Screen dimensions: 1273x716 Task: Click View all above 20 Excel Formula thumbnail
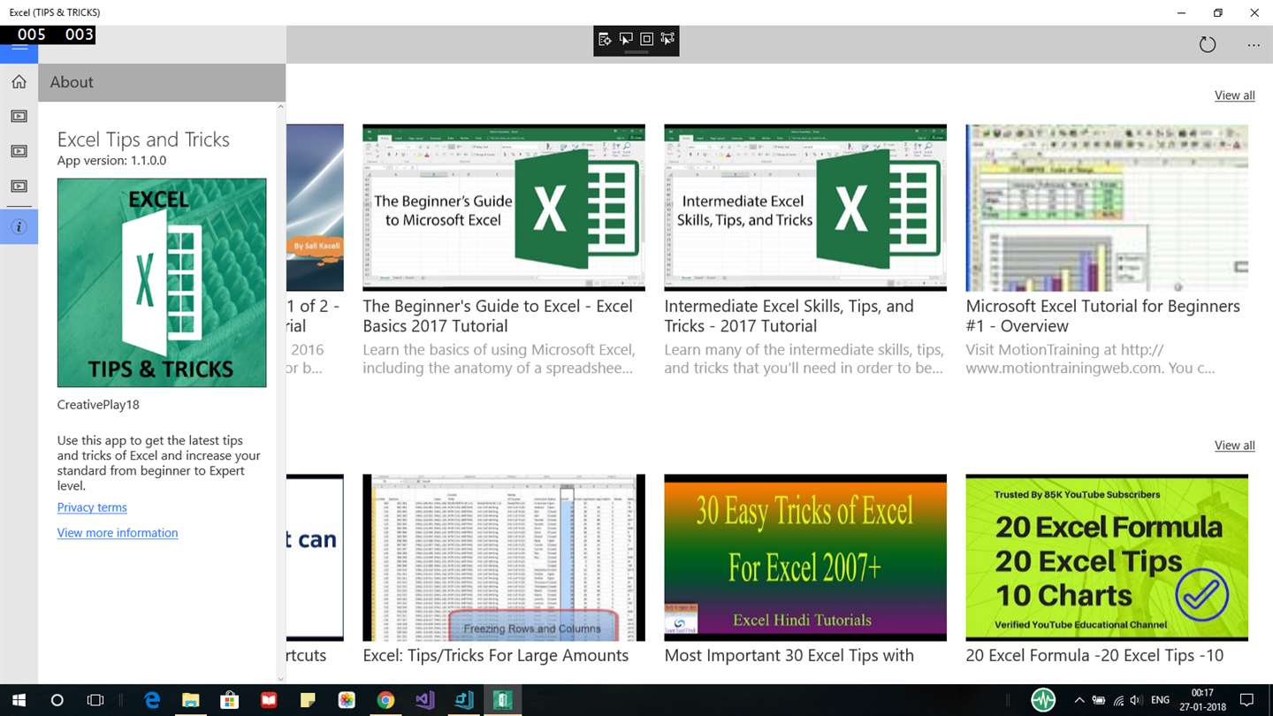tap(1234, 446)
